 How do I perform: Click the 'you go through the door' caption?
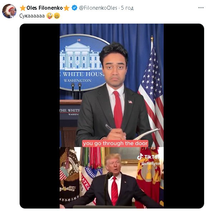tap(115, 143)
